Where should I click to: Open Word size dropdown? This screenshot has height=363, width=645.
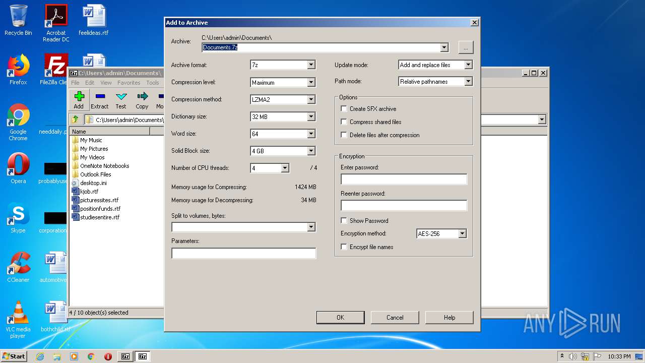coord(311,134)
